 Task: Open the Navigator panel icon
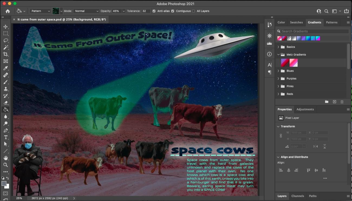[x=269, y=36]
